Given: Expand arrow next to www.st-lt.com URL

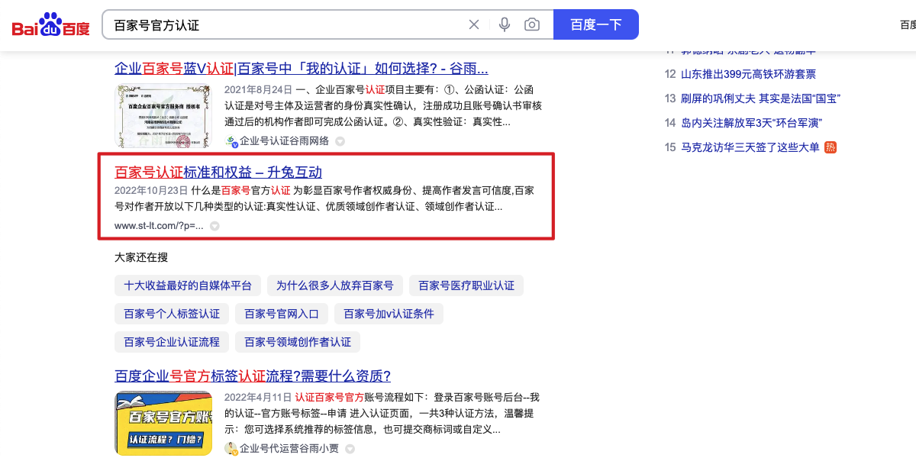Looking at the screenshot, I should (x=214, y=226).
